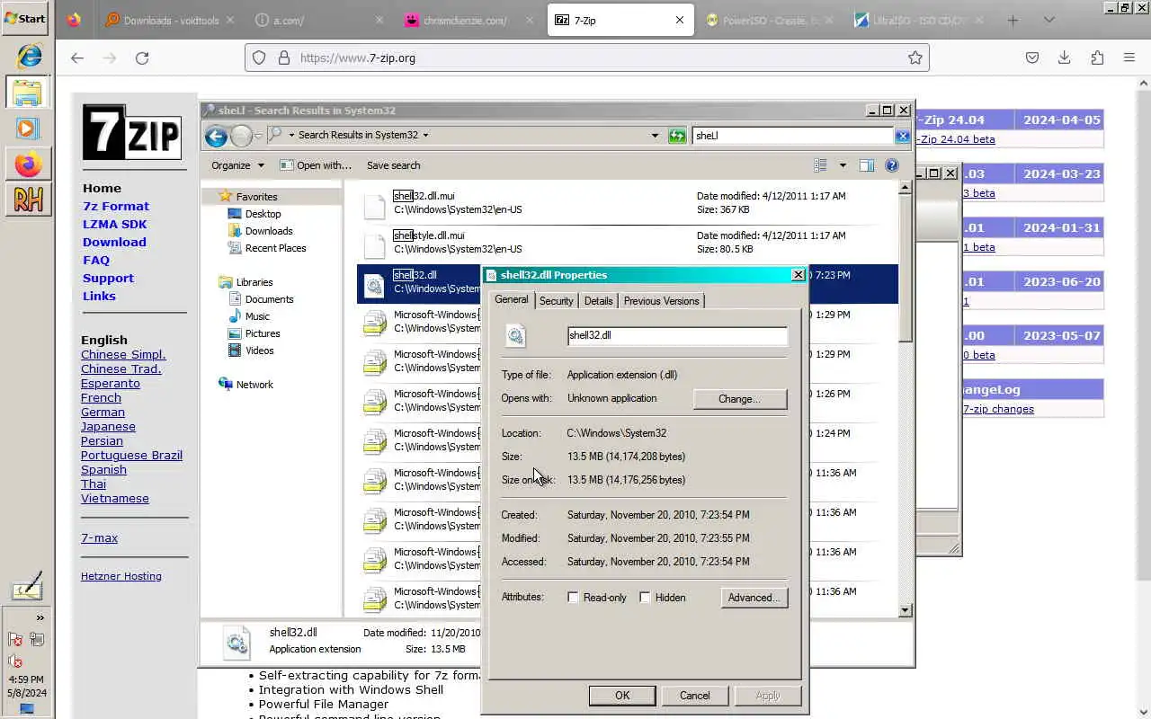This screenshot has width=1151, height=719.
Task: Open the RH Resource Hacker taskbar icon
Action: click(x=28, y=200)
